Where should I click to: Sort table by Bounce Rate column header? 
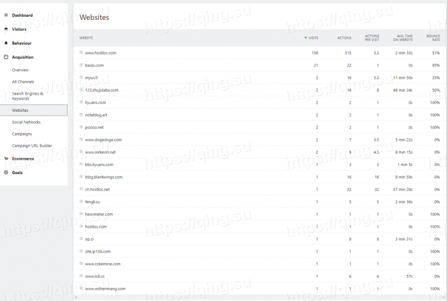coord(433,38)
